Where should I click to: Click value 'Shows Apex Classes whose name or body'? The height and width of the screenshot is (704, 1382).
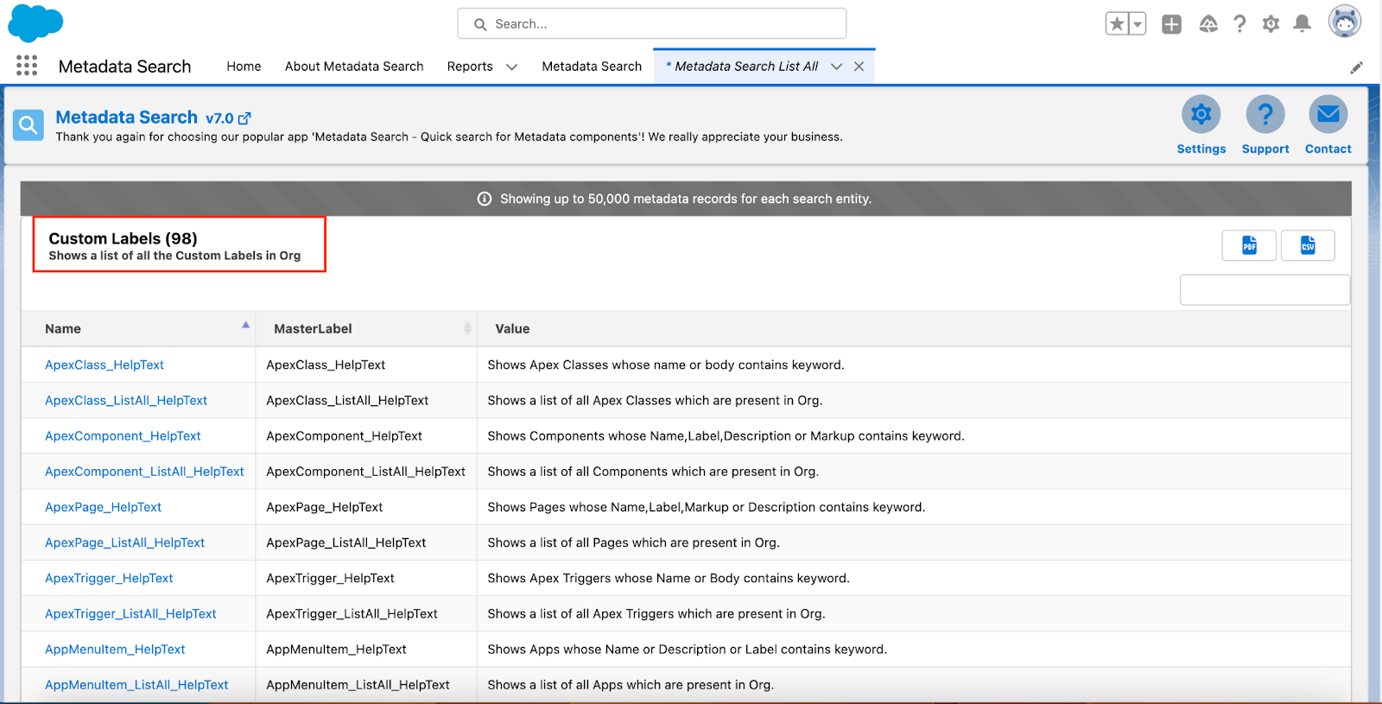pyautogui.click(x=666, y=365)
